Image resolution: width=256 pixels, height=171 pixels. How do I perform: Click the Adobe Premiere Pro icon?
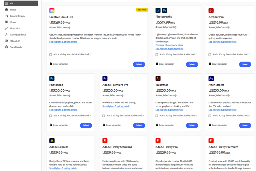(x=105, y=78)
